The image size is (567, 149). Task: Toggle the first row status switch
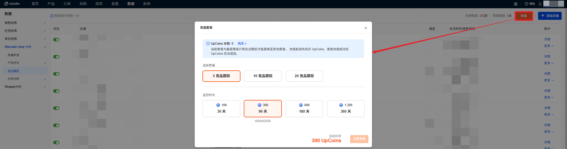pos(56,40)
